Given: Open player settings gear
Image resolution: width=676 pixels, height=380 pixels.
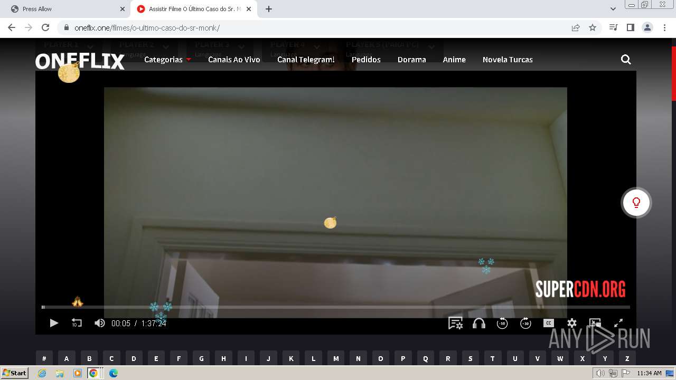Looking at the screenshot, I should point(572,323).
